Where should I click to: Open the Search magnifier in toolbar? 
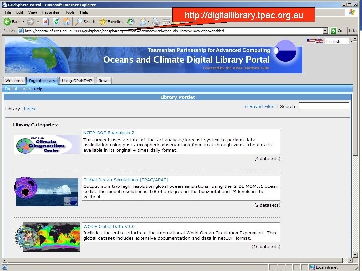[x=79, y=22]
